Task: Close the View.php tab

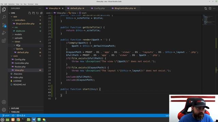Action: click(x=63, y=8)
